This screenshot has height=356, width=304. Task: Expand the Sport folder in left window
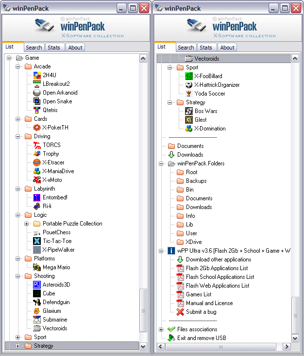(18, 337)
